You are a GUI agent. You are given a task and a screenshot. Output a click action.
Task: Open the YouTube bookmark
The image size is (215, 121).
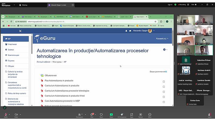click(12, 26)
